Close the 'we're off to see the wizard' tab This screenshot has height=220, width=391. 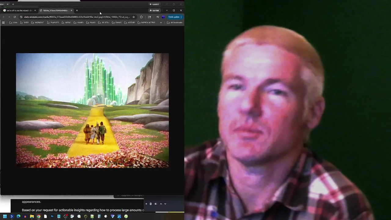(x=35, y=10)
